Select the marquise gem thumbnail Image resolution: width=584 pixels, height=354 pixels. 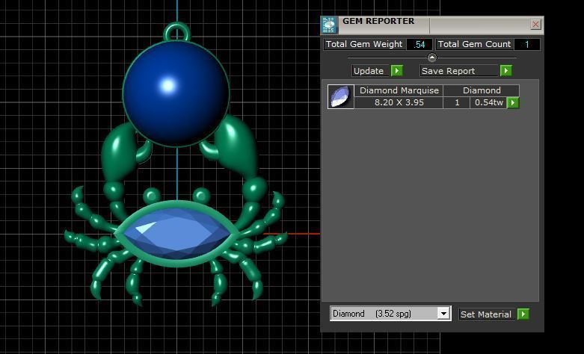340,96
